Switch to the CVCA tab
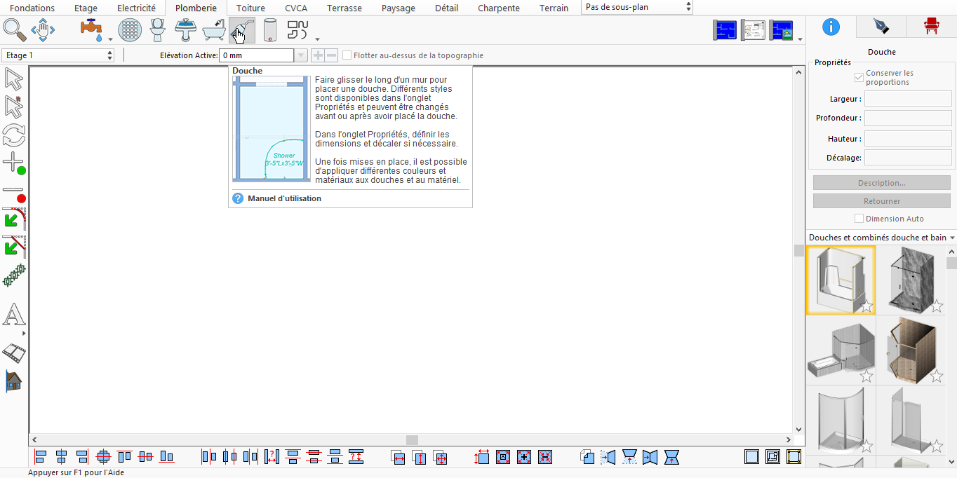The width and height of the screenshot is (957, 478). 295,8
